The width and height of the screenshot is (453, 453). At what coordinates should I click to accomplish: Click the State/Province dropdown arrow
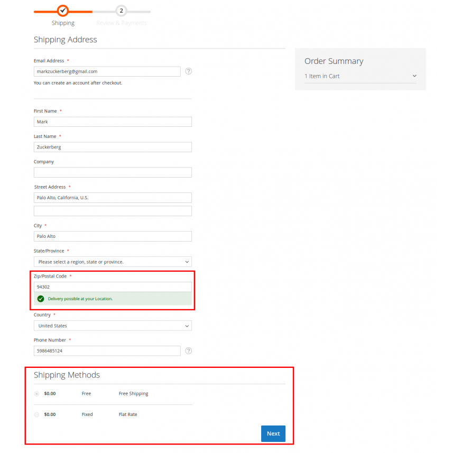[x=187, y=262]
